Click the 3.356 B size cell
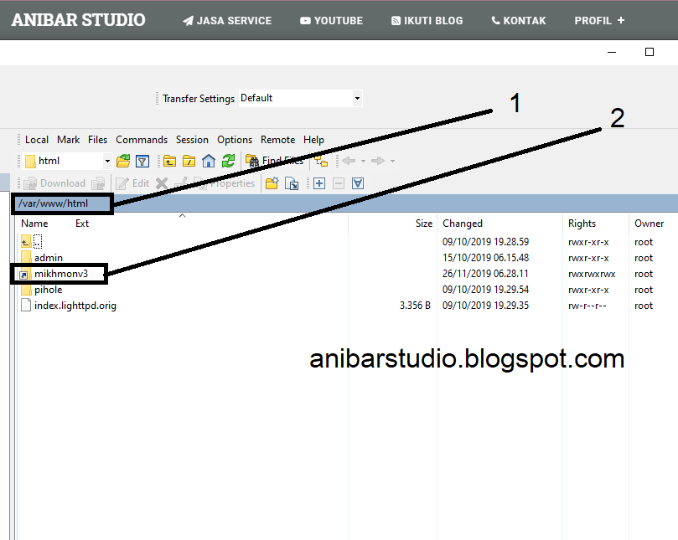678x540 pixels. click(x=415, y=306)
